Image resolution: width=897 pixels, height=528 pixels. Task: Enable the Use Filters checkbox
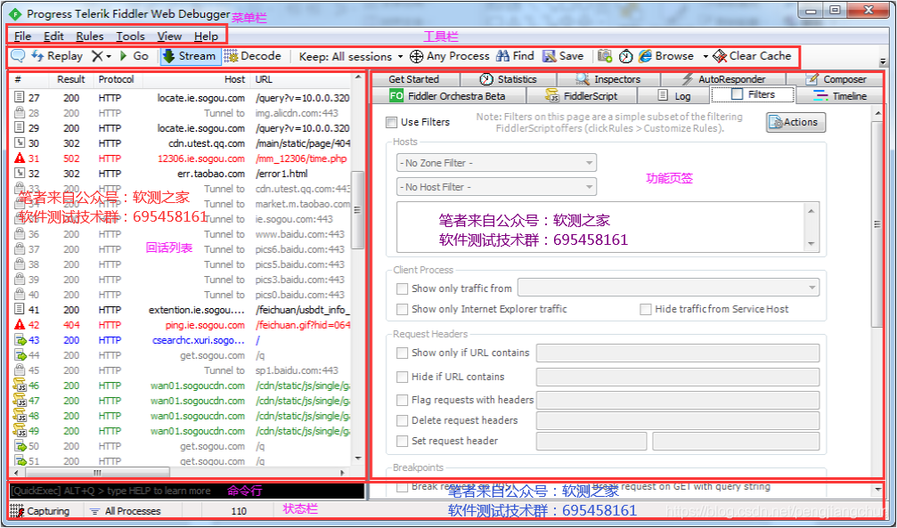click(x=392, y=122)
